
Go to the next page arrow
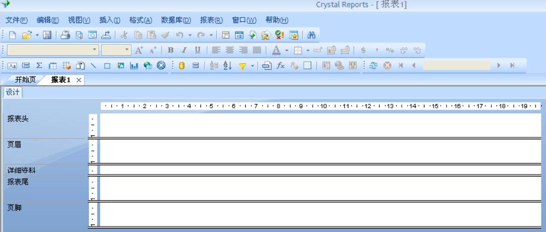click(x=499, y=66)
